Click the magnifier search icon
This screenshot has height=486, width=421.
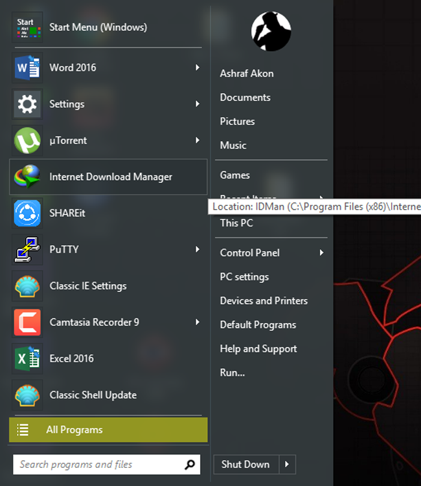pos(190,464)
